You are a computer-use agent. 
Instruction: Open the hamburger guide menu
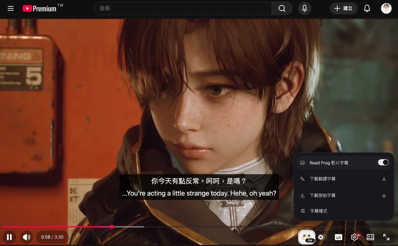pyautogui.click(x=11, y=8)
